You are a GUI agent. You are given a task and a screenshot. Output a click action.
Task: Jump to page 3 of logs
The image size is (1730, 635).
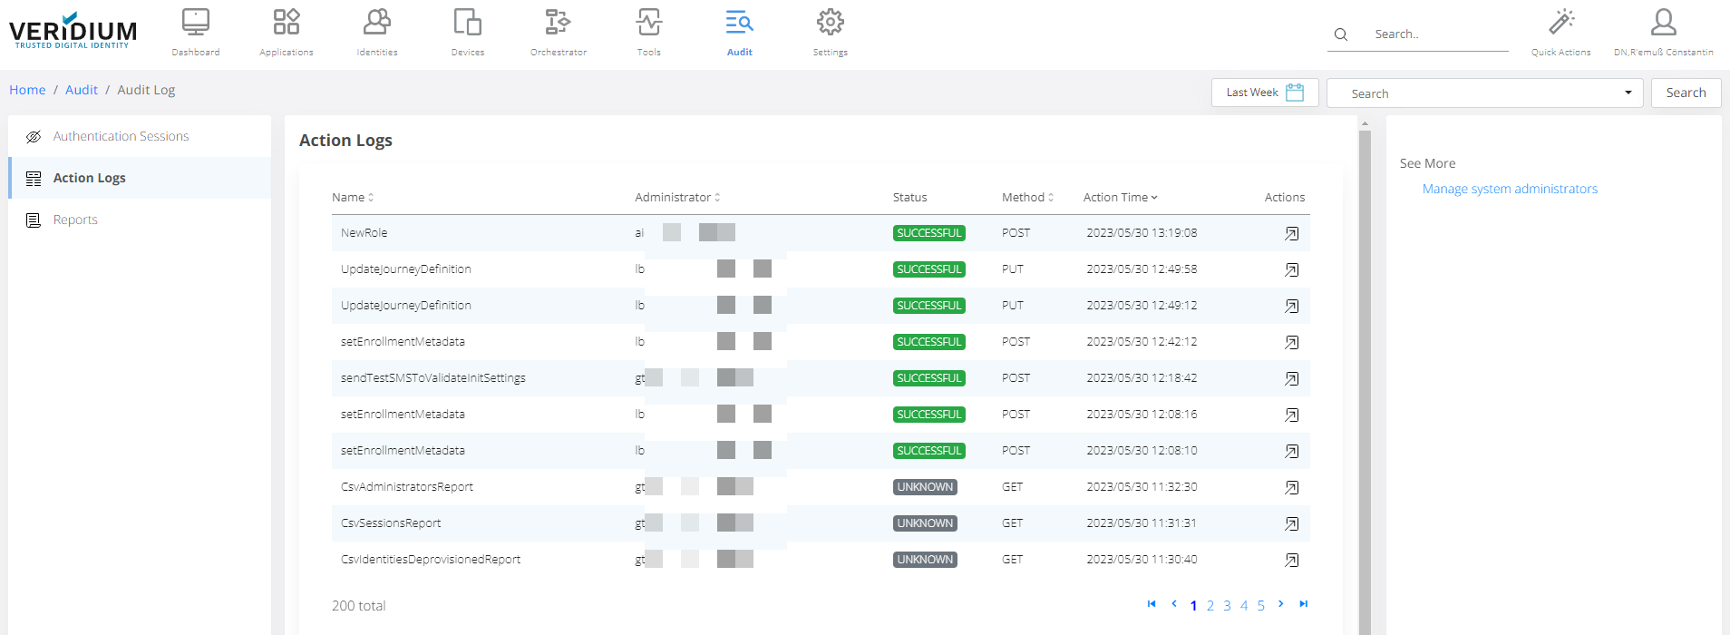coord(1227,606)
